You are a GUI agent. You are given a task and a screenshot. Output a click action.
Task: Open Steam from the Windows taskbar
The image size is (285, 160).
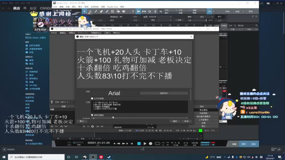click(x=109, y=157)
